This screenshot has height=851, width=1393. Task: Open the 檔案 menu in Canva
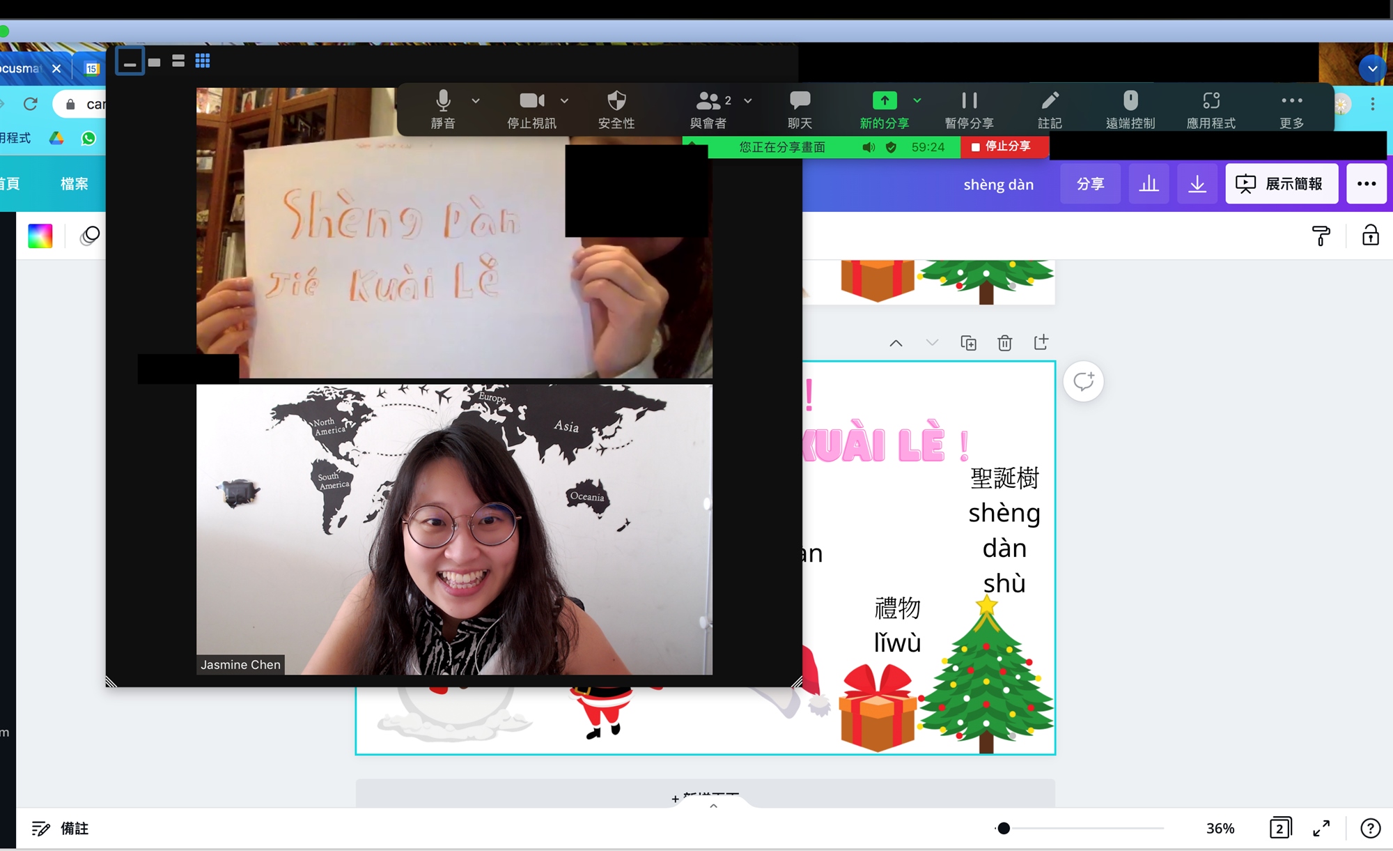[75, 184]
